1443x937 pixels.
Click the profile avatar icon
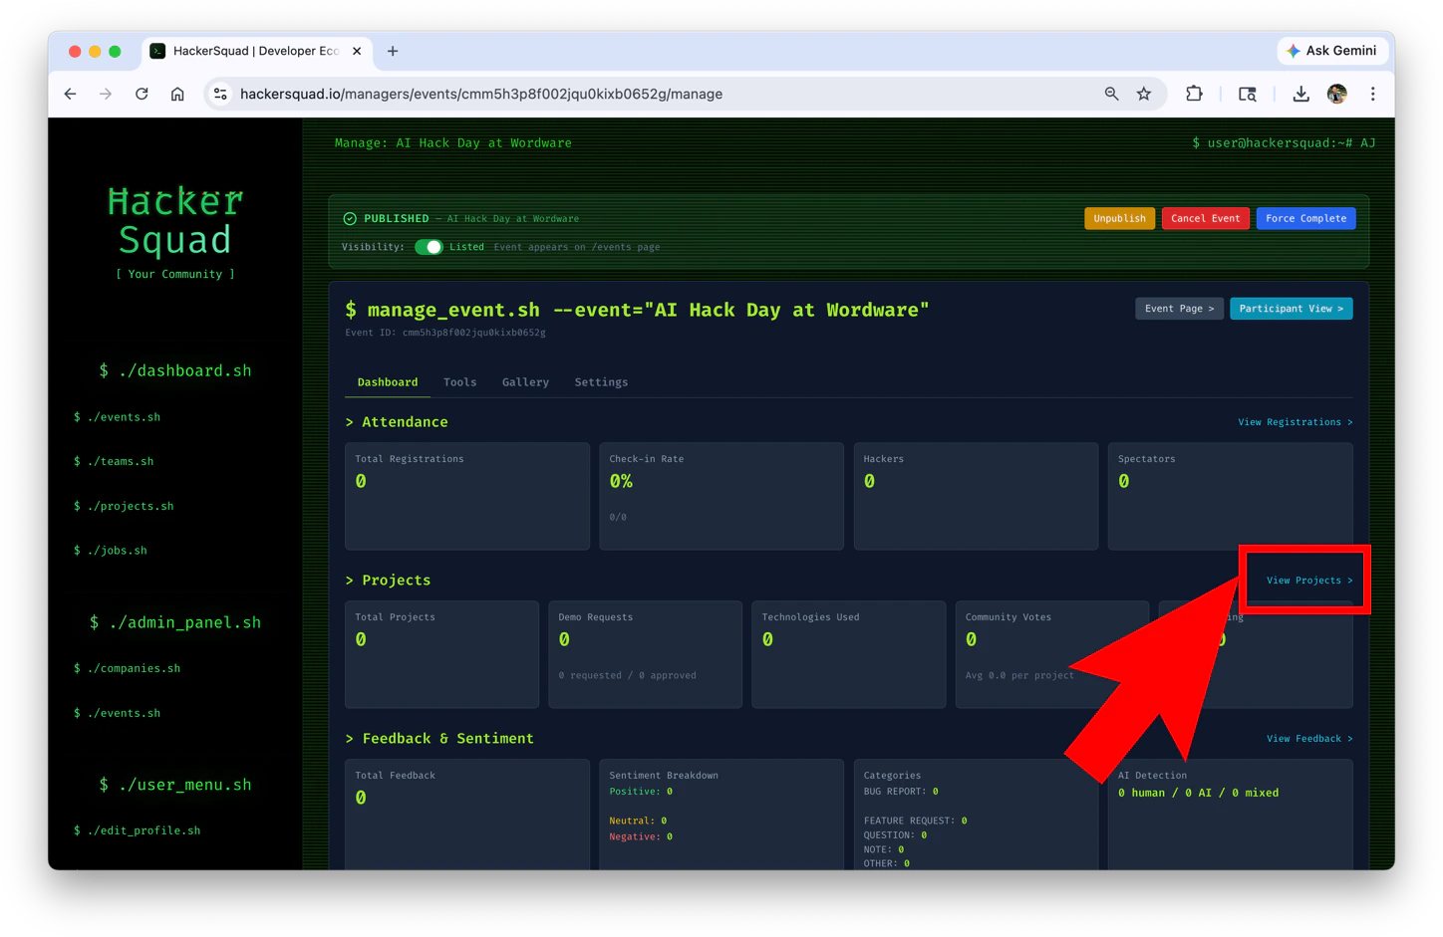tap(1336, 94)
